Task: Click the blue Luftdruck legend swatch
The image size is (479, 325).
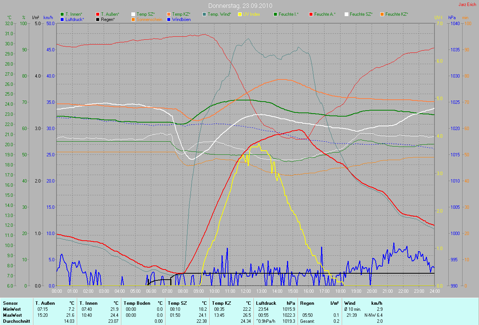Action: click(62, 19)
